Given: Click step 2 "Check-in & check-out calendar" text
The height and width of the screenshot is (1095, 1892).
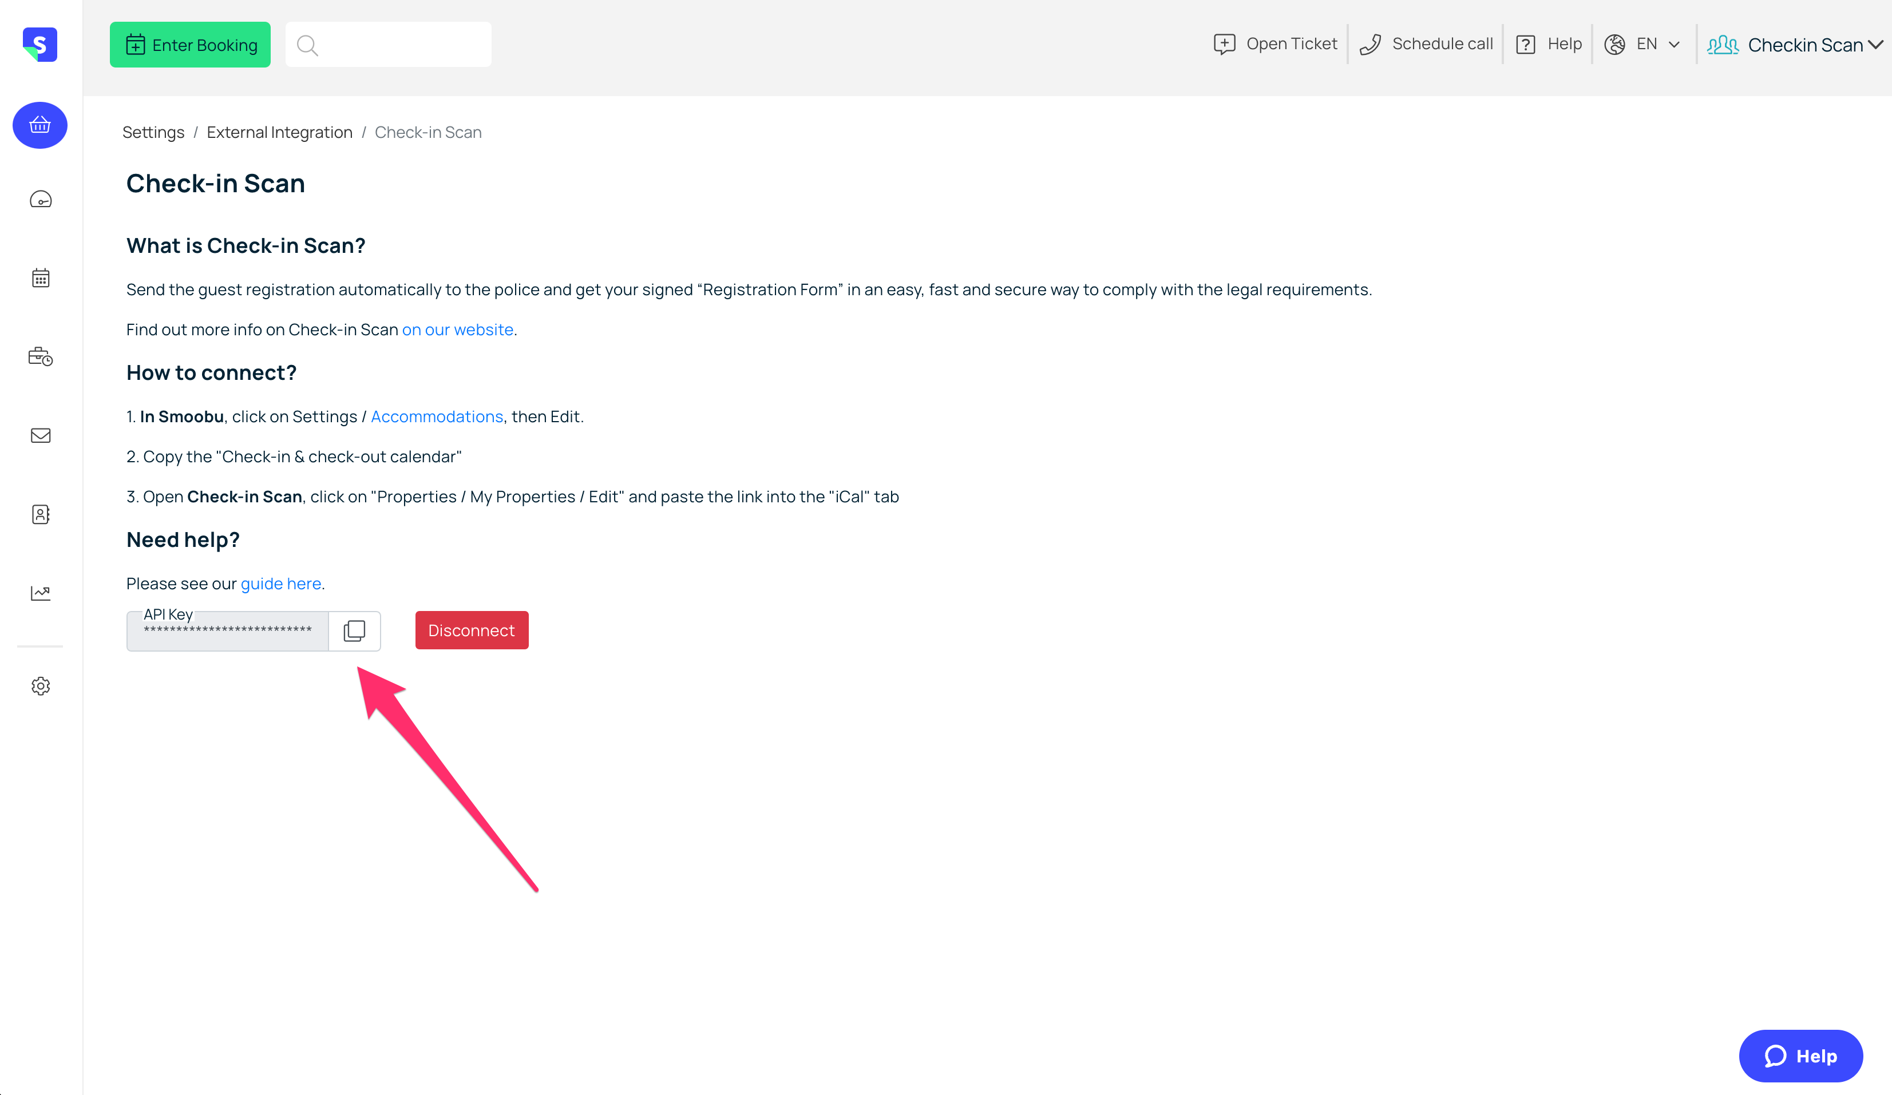Looking at the screenshot, I should click(x=339, y=457).
